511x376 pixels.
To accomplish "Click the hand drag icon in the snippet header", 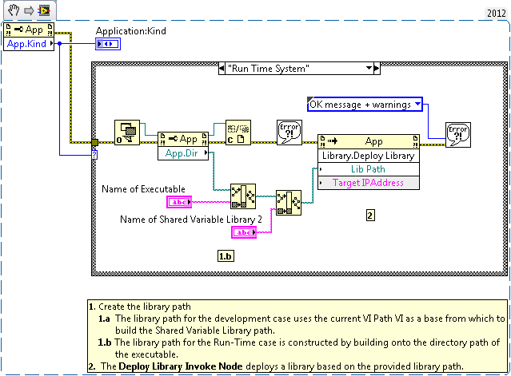I will 11,12.
